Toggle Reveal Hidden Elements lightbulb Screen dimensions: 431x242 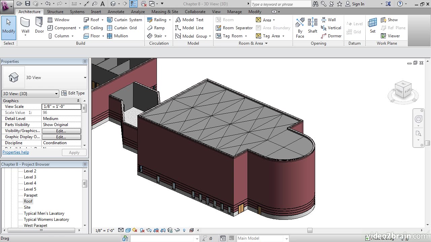(184, 230)
